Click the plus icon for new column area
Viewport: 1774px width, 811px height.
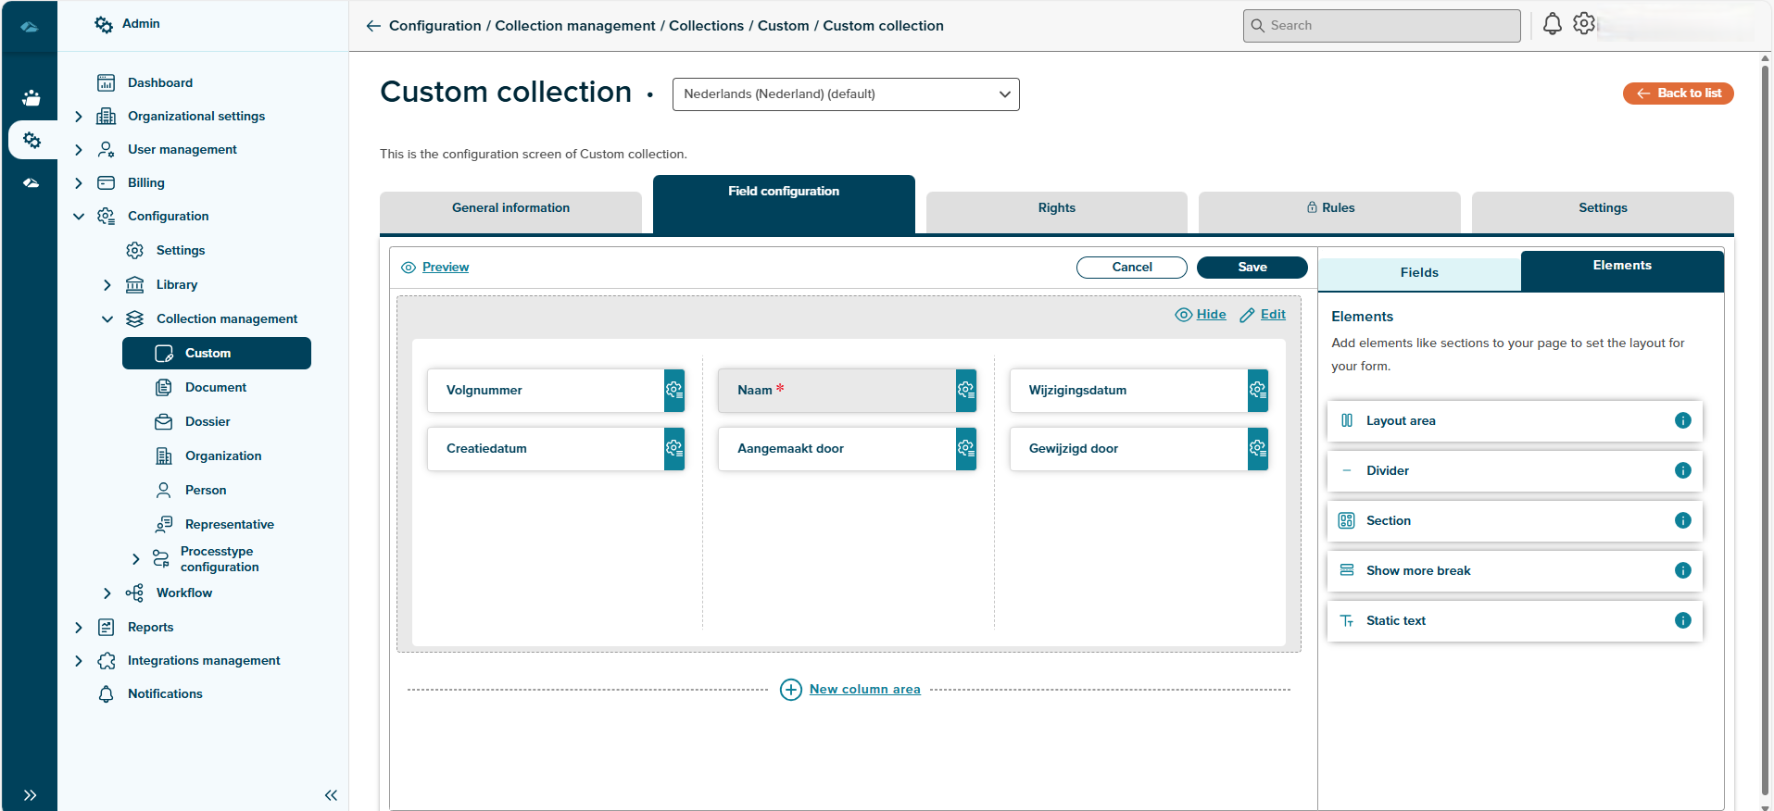tap(790, 690)
